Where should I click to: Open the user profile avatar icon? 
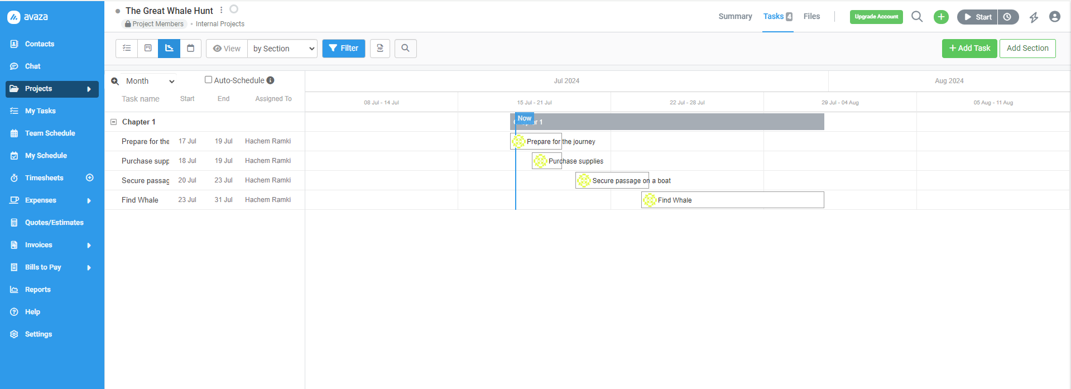point(1054,17)
